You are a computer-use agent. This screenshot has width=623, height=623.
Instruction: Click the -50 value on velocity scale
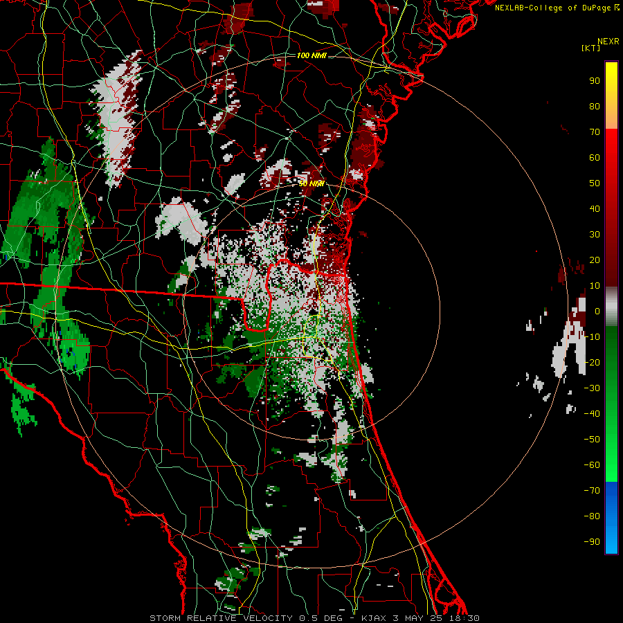tap(592, 440)
